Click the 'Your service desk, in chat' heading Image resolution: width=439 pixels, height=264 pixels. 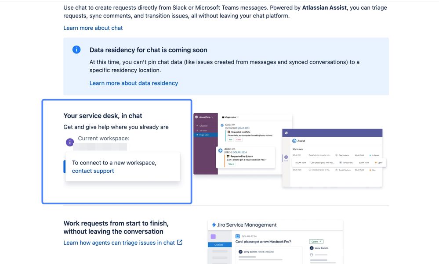[103, 116]
